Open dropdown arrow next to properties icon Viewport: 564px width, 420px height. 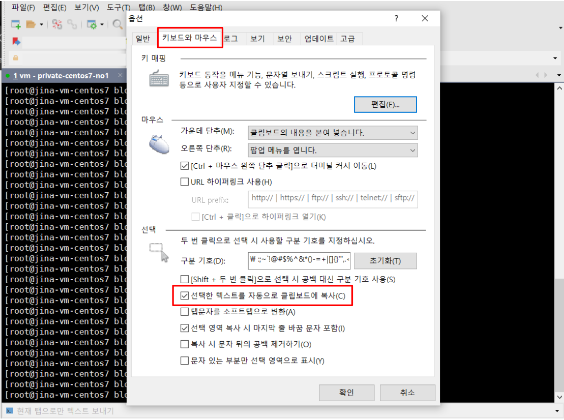coord(102,24)
